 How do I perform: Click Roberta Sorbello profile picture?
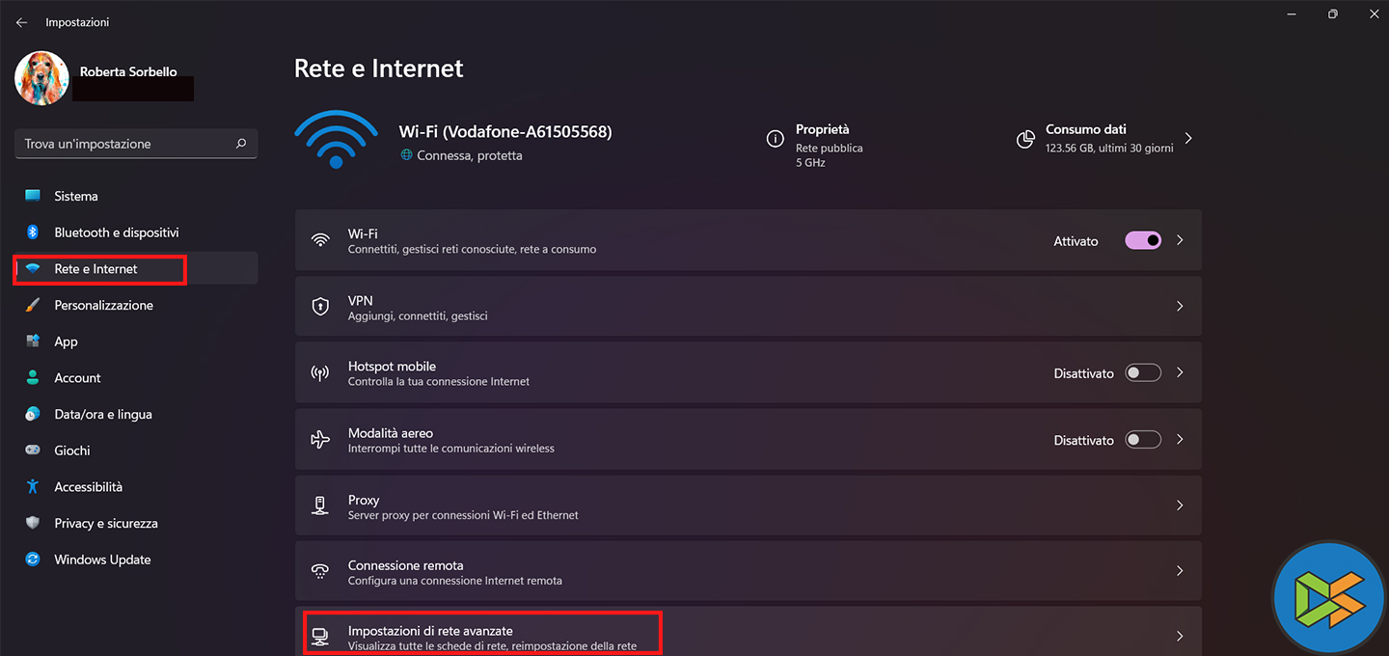41,78
